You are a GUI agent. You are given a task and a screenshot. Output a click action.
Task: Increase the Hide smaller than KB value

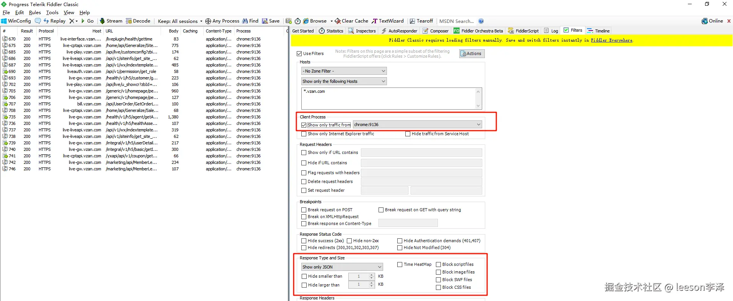coord(371,275)
